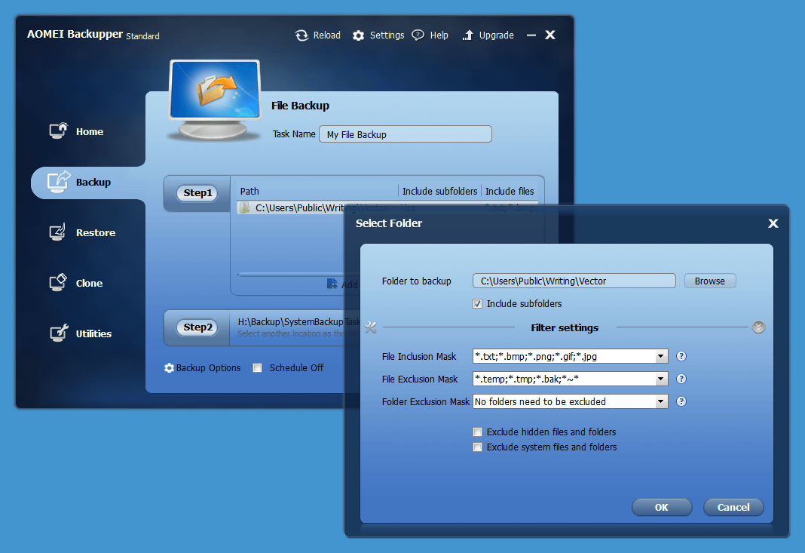Click the folder icon in the path row
This screenshot has height=553, width=805.
click(x=245, y=207)
